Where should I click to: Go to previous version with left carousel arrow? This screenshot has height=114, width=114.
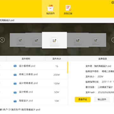point(2,40)
